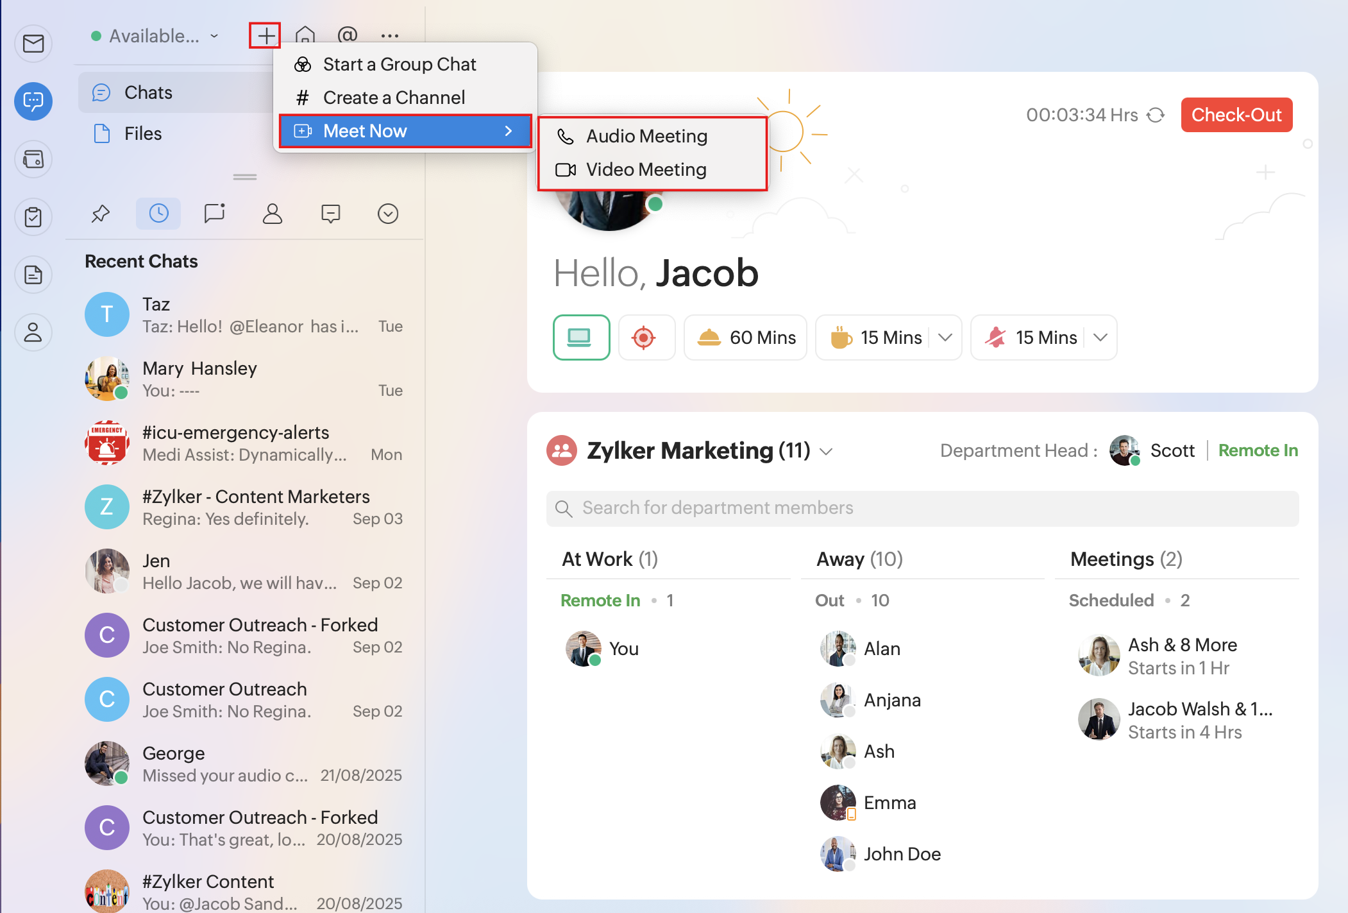Choose Create a Channel menu item
1348x913 pixels.
pyautogui.click(x=394, y=98)
